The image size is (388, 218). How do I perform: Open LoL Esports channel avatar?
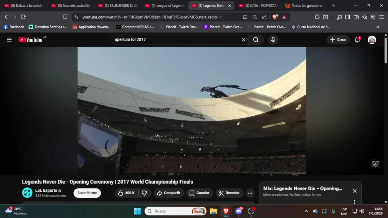[x=27, y=193]
